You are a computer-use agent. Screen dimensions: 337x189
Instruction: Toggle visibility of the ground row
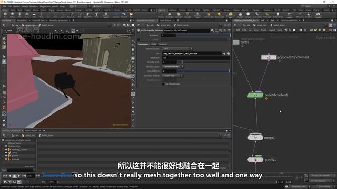[6, 156]
